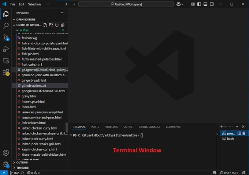Image resolution: width=249 pixels, height=175 pixels.
Task: Close the terminal panel
Action: click(243, 127)
